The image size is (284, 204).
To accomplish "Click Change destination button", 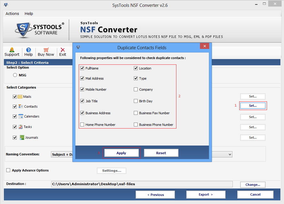I will pos(253,185).
